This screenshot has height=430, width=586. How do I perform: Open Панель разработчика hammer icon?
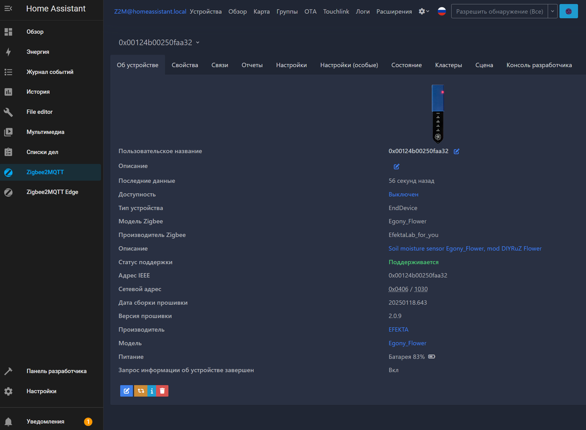(8, 371)
